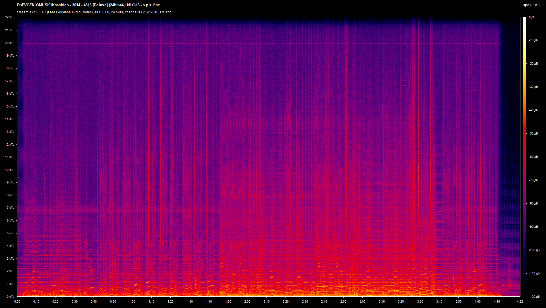Click the stream info line with FLAC codec details
This screenshot has width=546, height=308.
(94, 12)
